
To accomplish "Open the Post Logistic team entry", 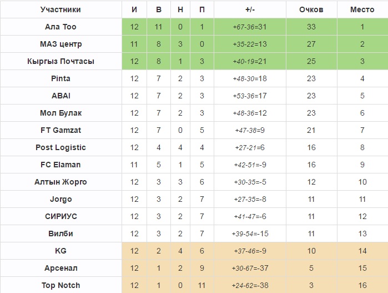I will point(61,147).
